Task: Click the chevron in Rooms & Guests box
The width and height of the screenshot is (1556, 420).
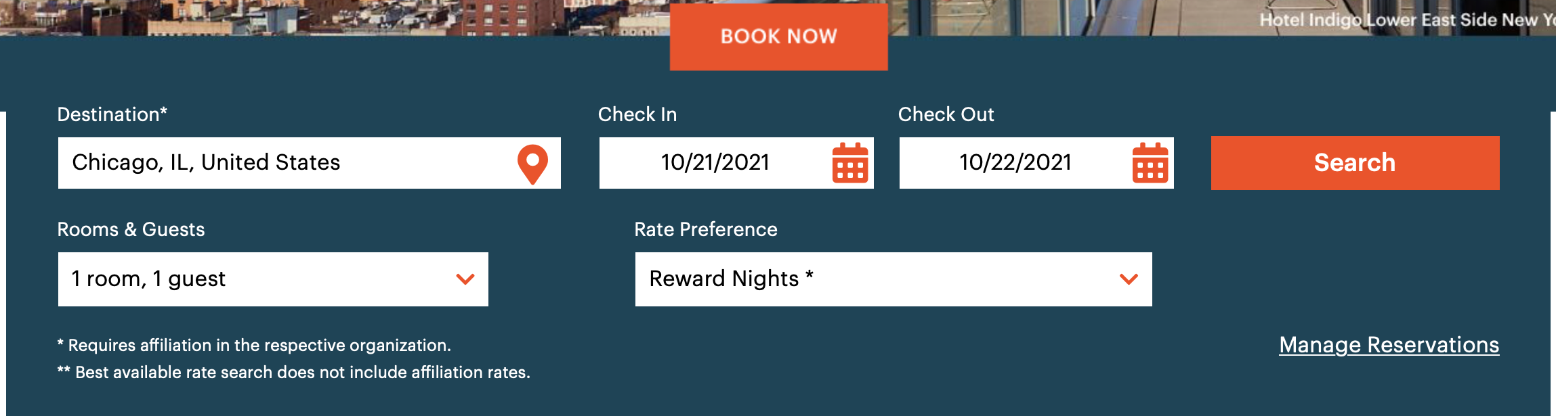Action: point(465,279)
